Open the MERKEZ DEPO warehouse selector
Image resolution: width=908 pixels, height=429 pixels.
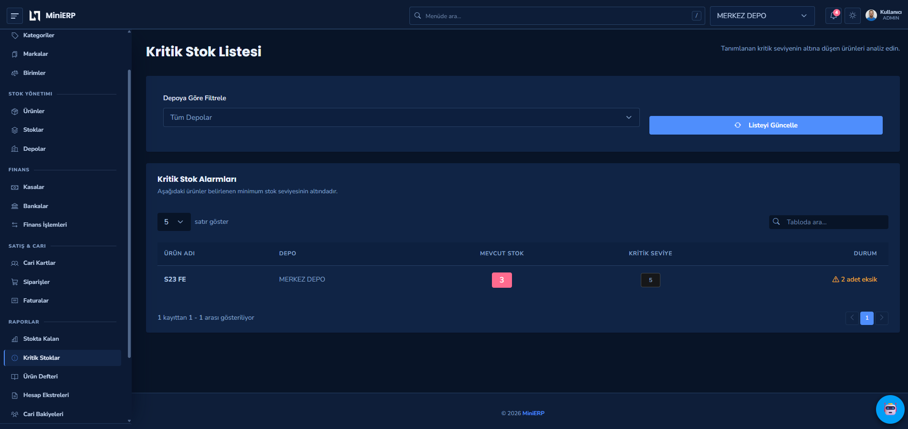click(762, 16)
